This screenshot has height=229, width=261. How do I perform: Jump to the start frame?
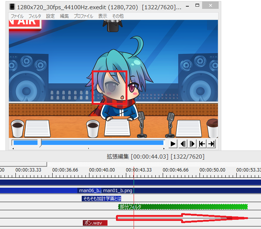202,143
